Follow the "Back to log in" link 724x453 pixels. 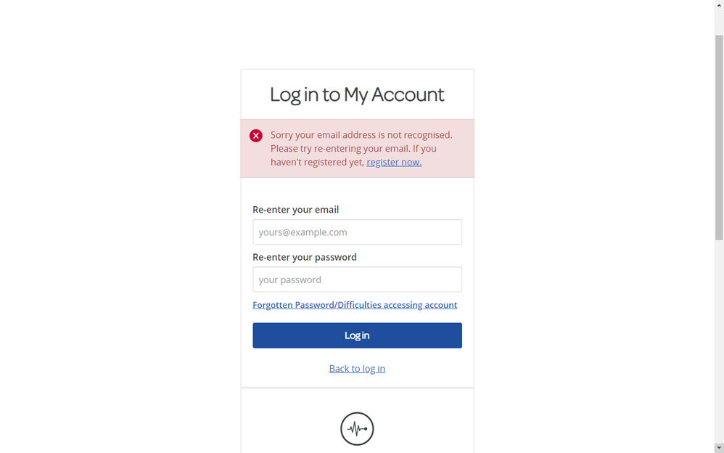tap(357, 369)
